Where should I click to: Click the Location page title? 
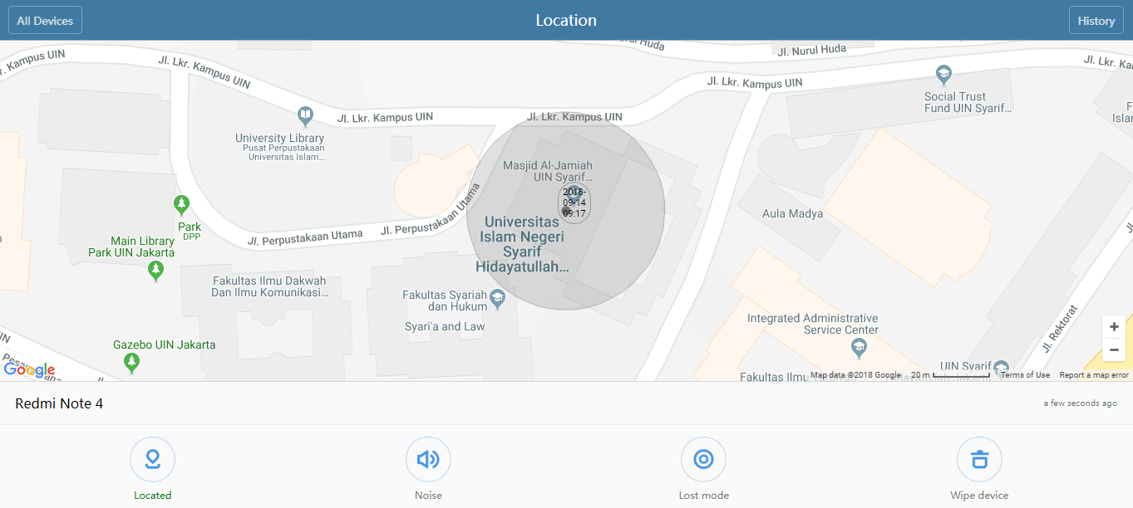click(566, 21)
